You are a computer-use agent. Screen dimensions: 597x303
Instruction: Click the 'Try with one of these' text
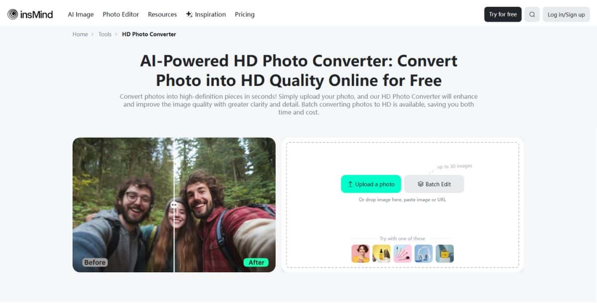(402, 238)
